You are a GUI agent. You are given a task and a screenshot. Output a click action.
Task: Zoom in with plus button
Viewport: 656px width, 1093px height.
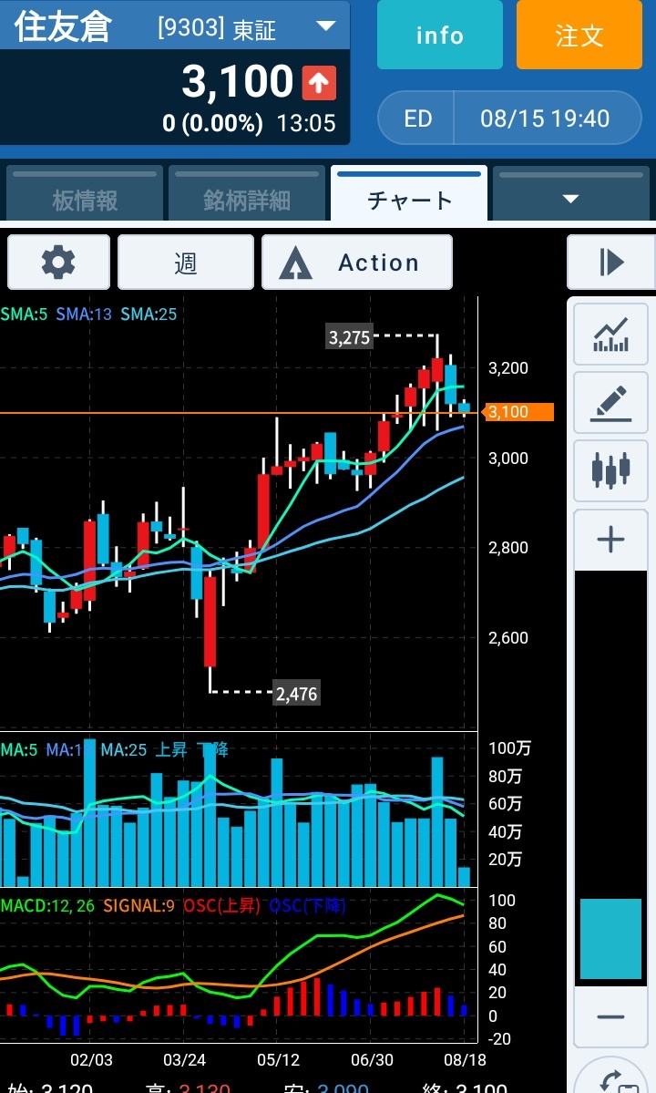tap(610, 540)
